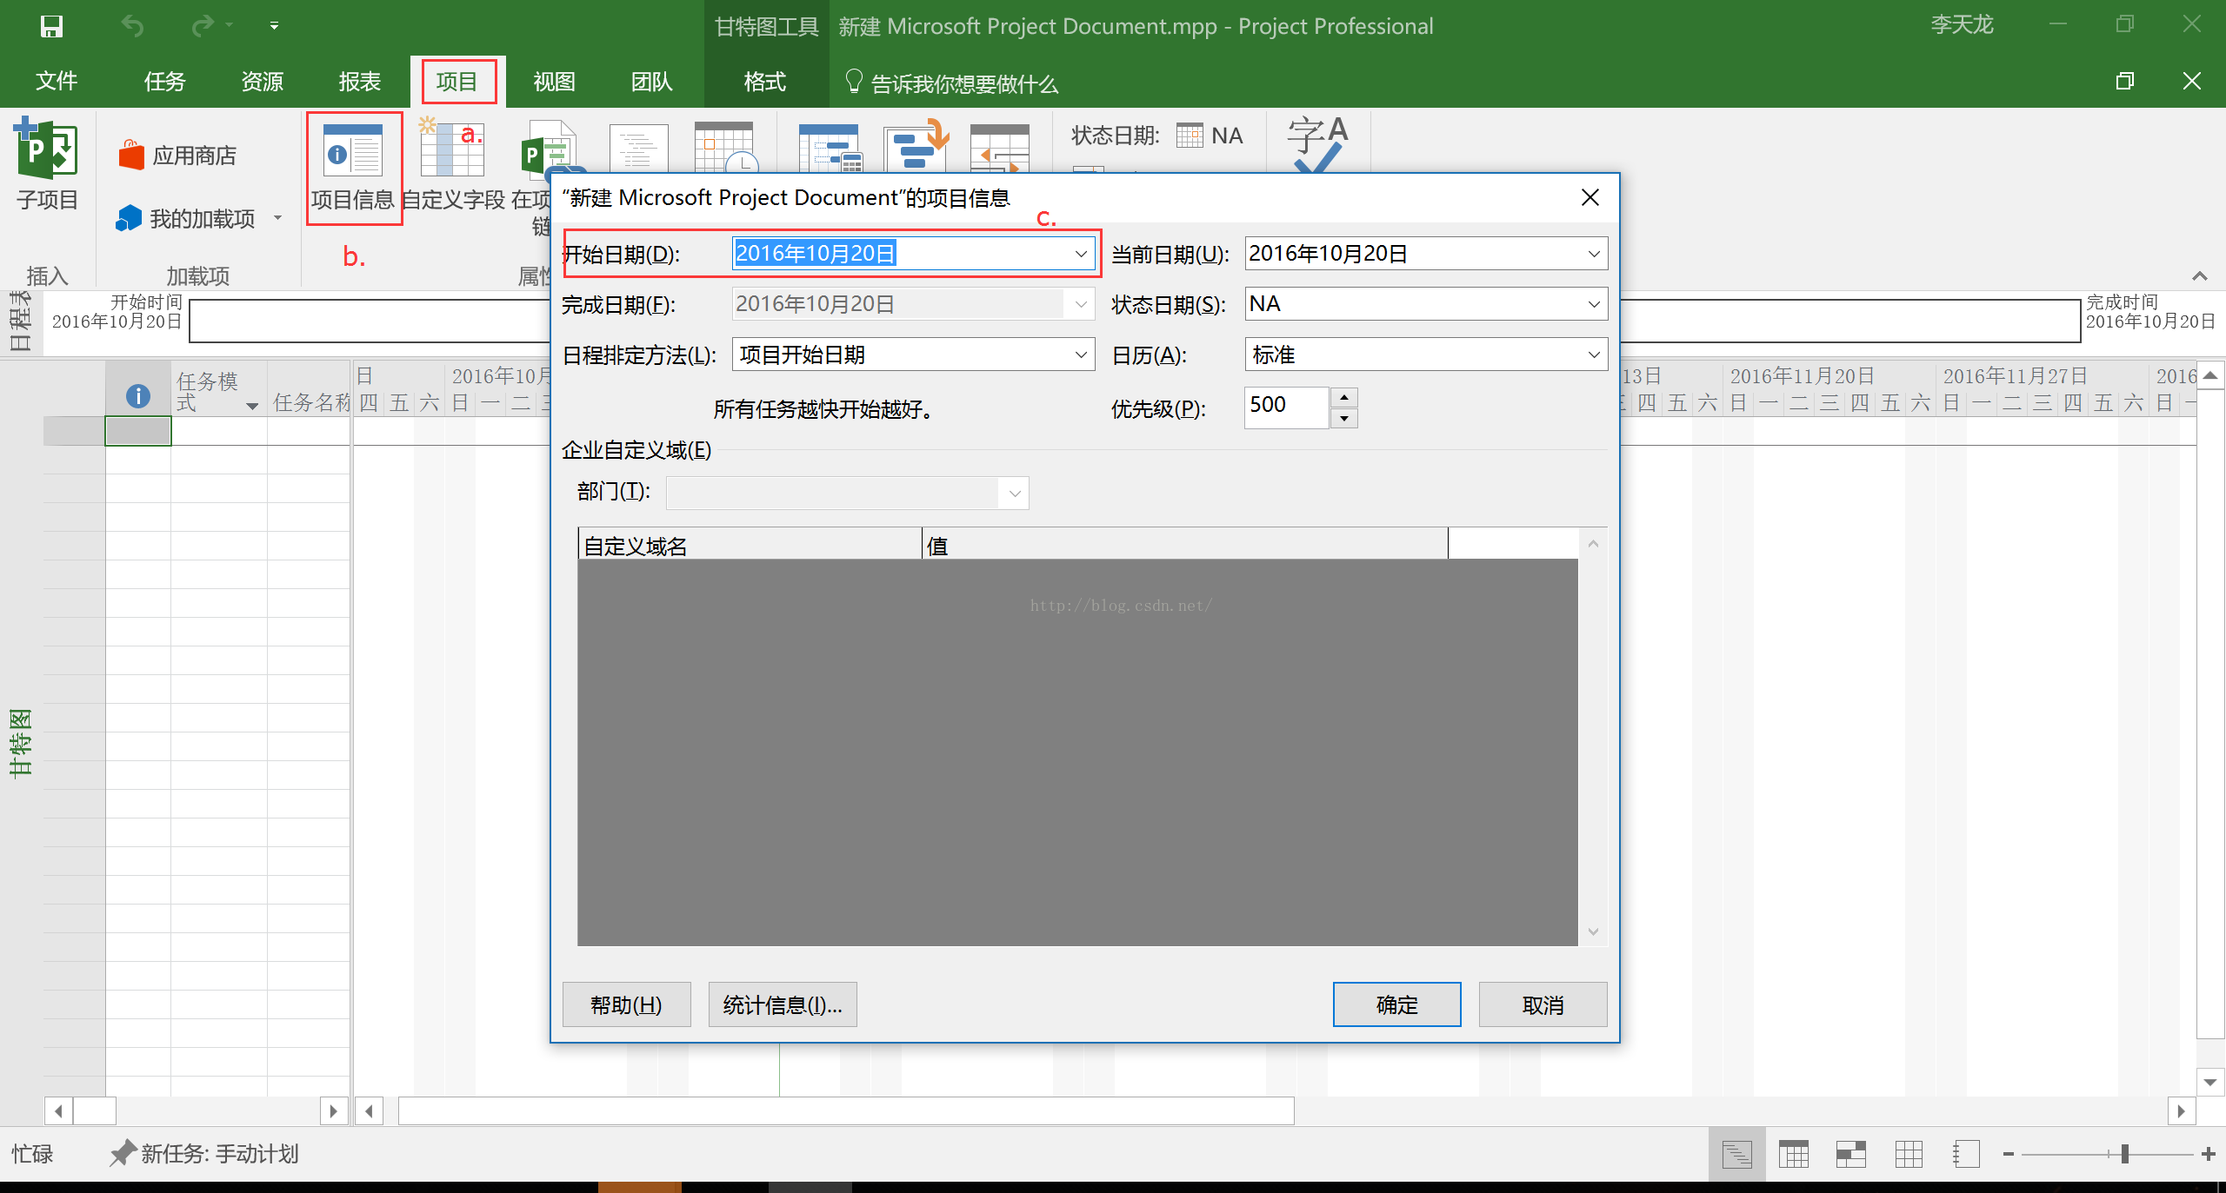The height and width of the screenshot is (1193, 2226).
Task: Confirm the dialog with 确定
Action: (x=1396, y=1004)
